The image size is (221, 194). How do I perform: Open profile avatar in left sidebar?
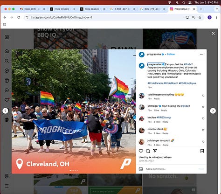(x=7, y=119)
